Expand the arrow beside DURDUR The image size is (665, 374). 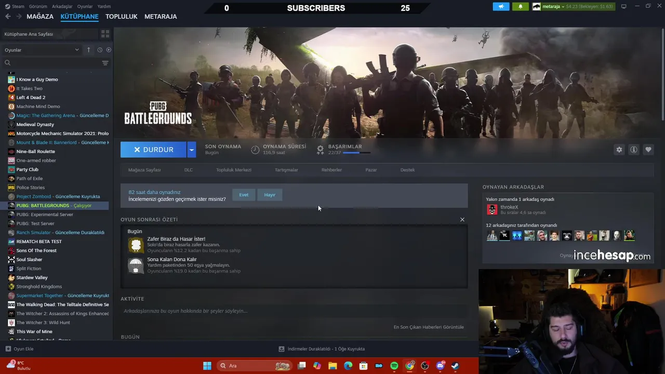tap(192, 150)
